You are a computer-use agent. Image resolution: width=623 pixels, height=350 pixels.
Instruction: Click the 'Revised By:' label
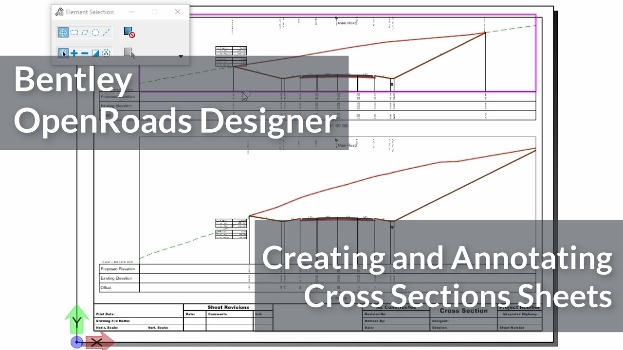[375, 321]
